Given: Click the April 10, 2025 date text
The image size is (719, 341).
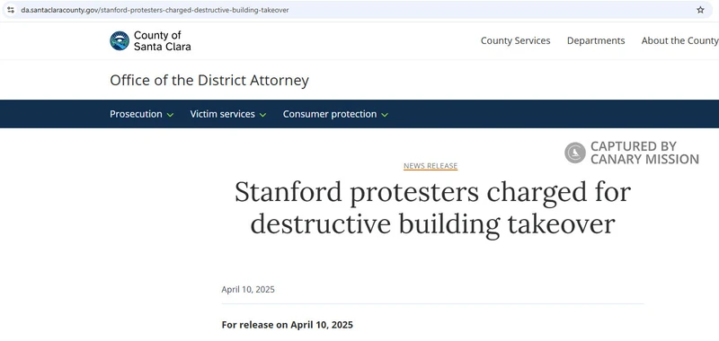Looking at the screenshot, I should coord(248,289).
